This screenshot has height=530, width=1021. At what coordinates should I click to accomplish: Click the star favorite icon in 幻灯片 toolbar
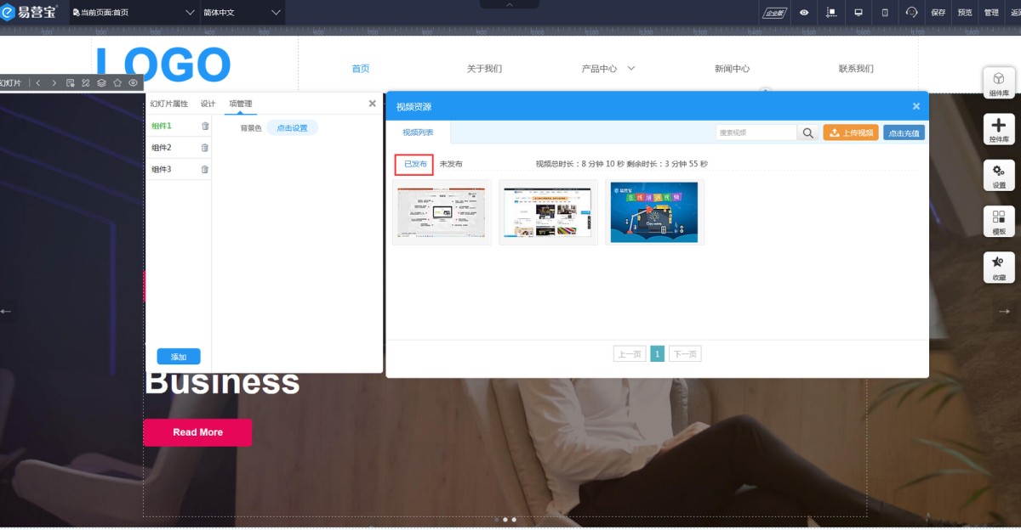coord(117,83)
